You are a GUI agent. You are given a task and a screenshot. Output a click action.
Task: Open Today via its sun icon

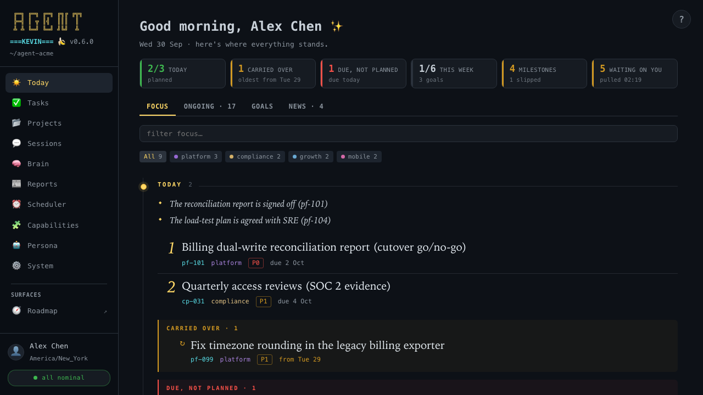[16, 82]
